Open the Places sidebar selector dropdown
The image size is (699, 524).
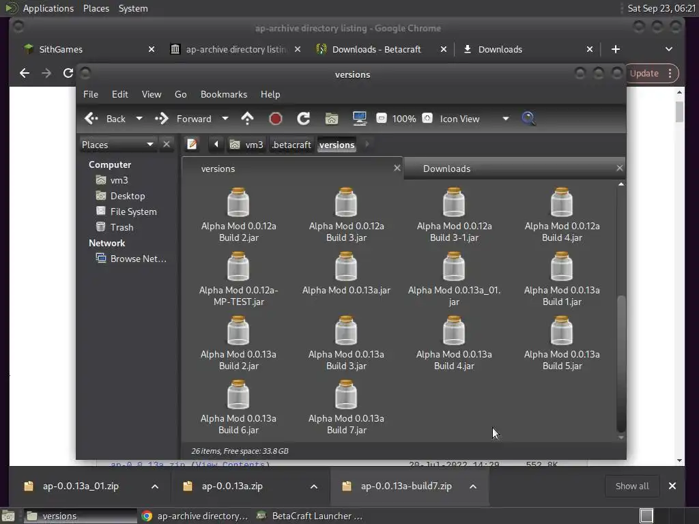pyautogui.click(x=149, y=145)
